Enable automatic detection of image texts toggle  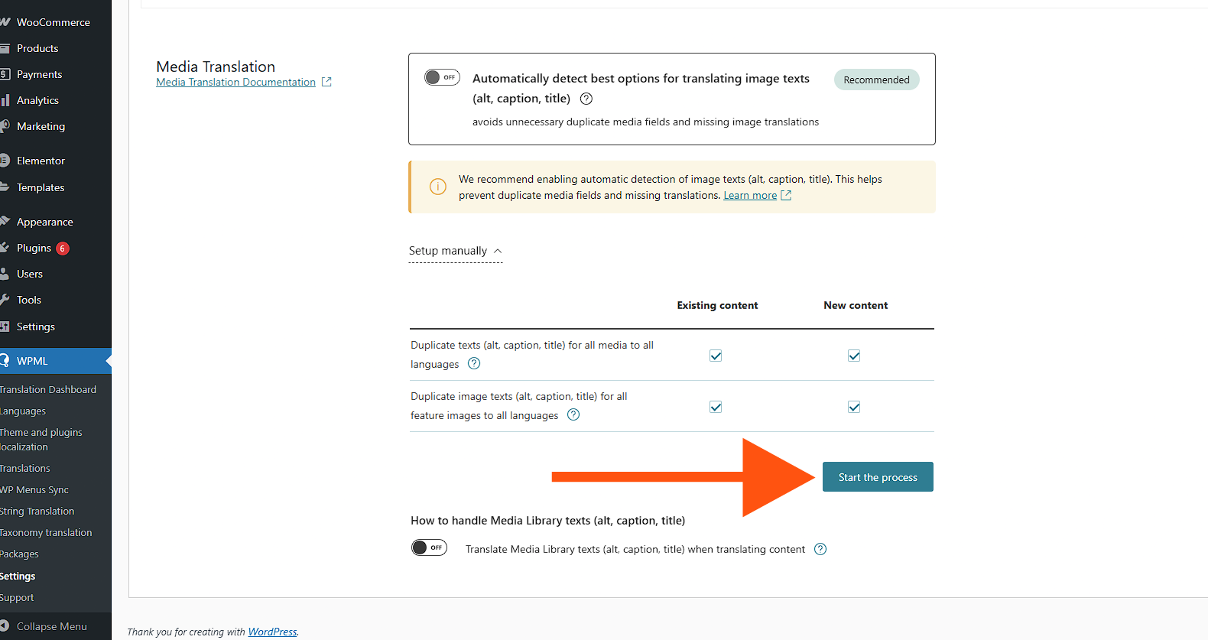pyautogui.click(x=442, y=77)
